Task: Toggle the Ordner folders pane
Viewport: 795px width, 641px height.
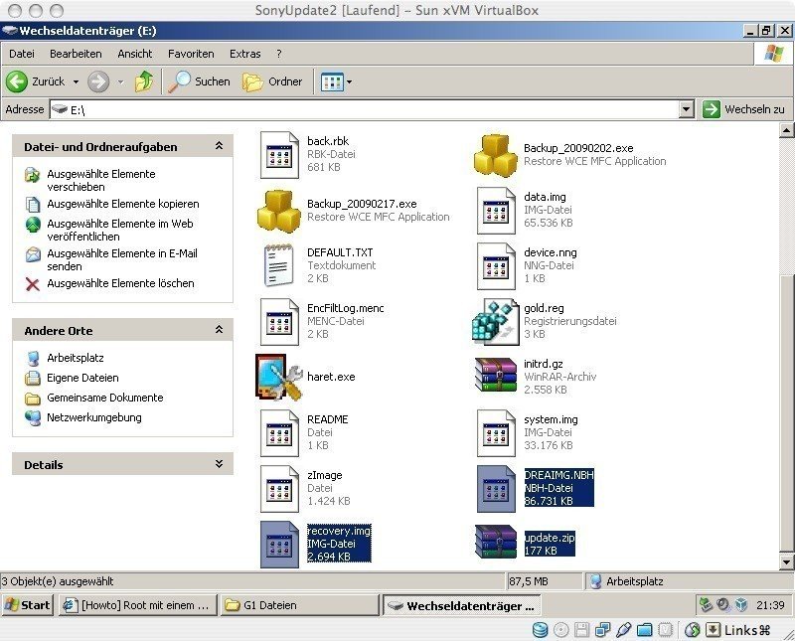Action: (x=272, y=81)
